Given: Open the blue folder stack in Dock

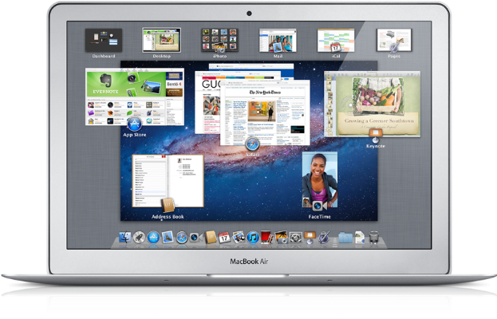Looking at the screenshot, I should (x=345, y=238).
